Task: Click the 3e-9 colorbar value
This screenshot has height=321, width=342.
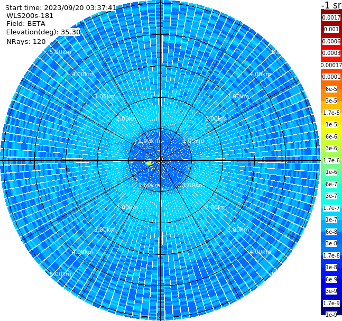Action: tap(331, 291)
